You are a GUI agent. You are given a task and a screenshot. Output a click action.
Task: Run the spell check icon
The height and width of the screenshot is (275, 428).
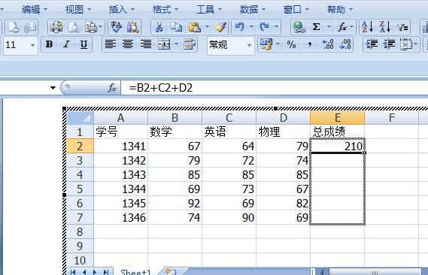coord(117,27)
